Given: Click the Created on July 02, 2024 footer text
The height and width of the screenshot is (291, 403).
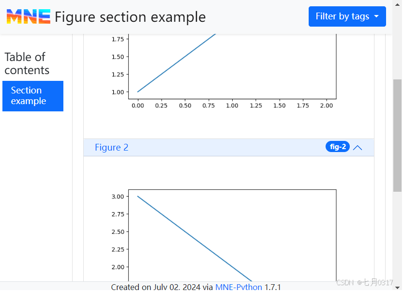Looking at the screenshot, I should click(x=162, y=287).
